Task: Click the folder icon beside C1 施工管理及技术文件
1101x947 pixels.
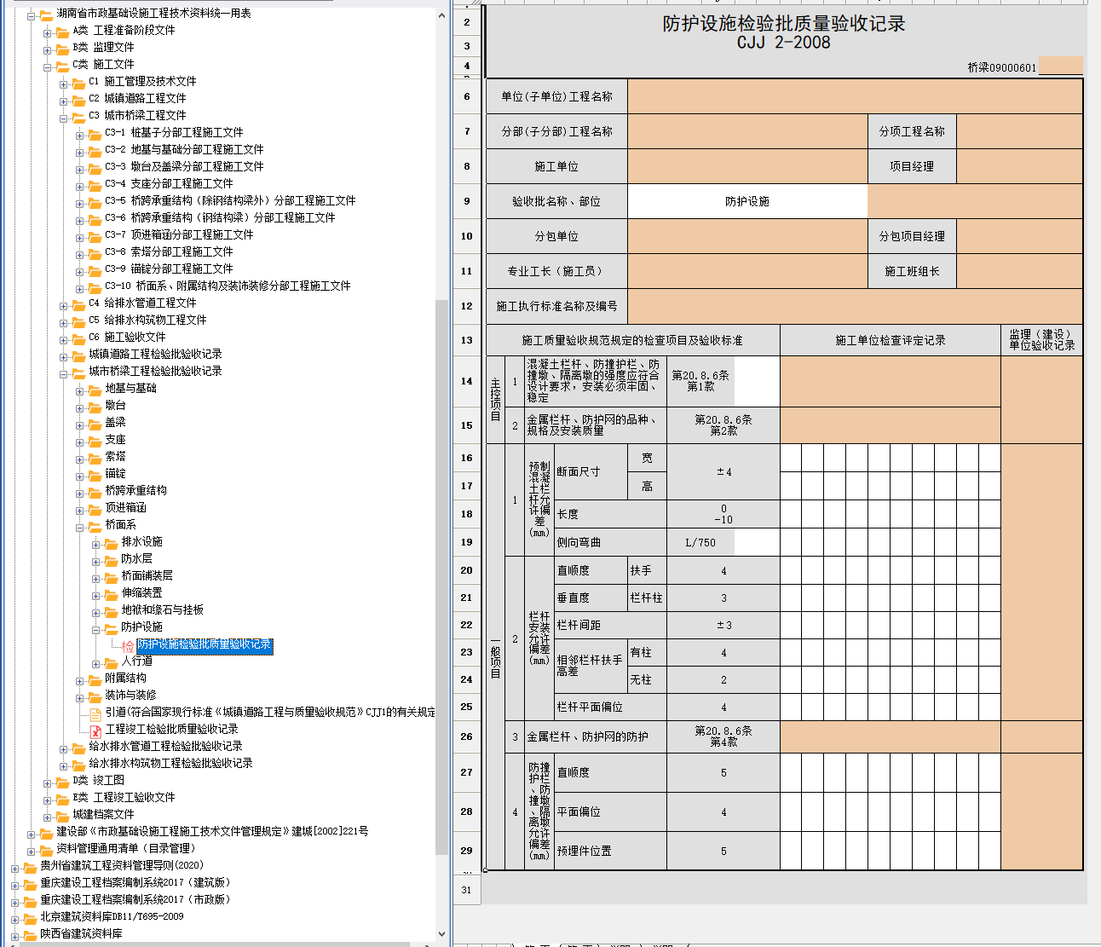Action: click(78, 83)
